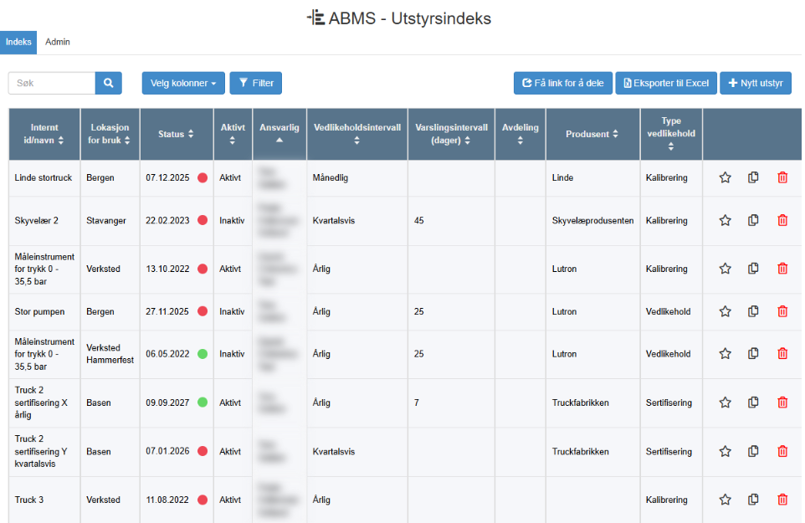
Task: Mark Stor pumpen as favorite
Action: point(725,311)
